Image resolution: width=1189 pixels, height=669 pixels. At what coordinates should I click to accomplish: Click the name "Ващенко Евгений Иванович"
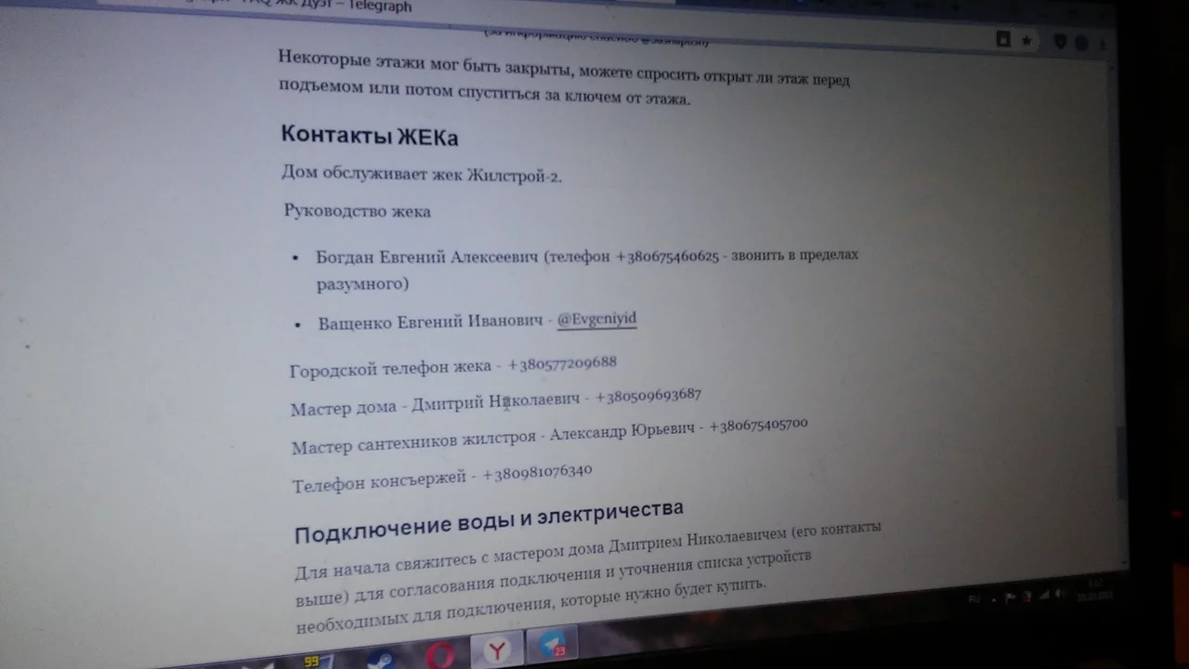(430, 322)
